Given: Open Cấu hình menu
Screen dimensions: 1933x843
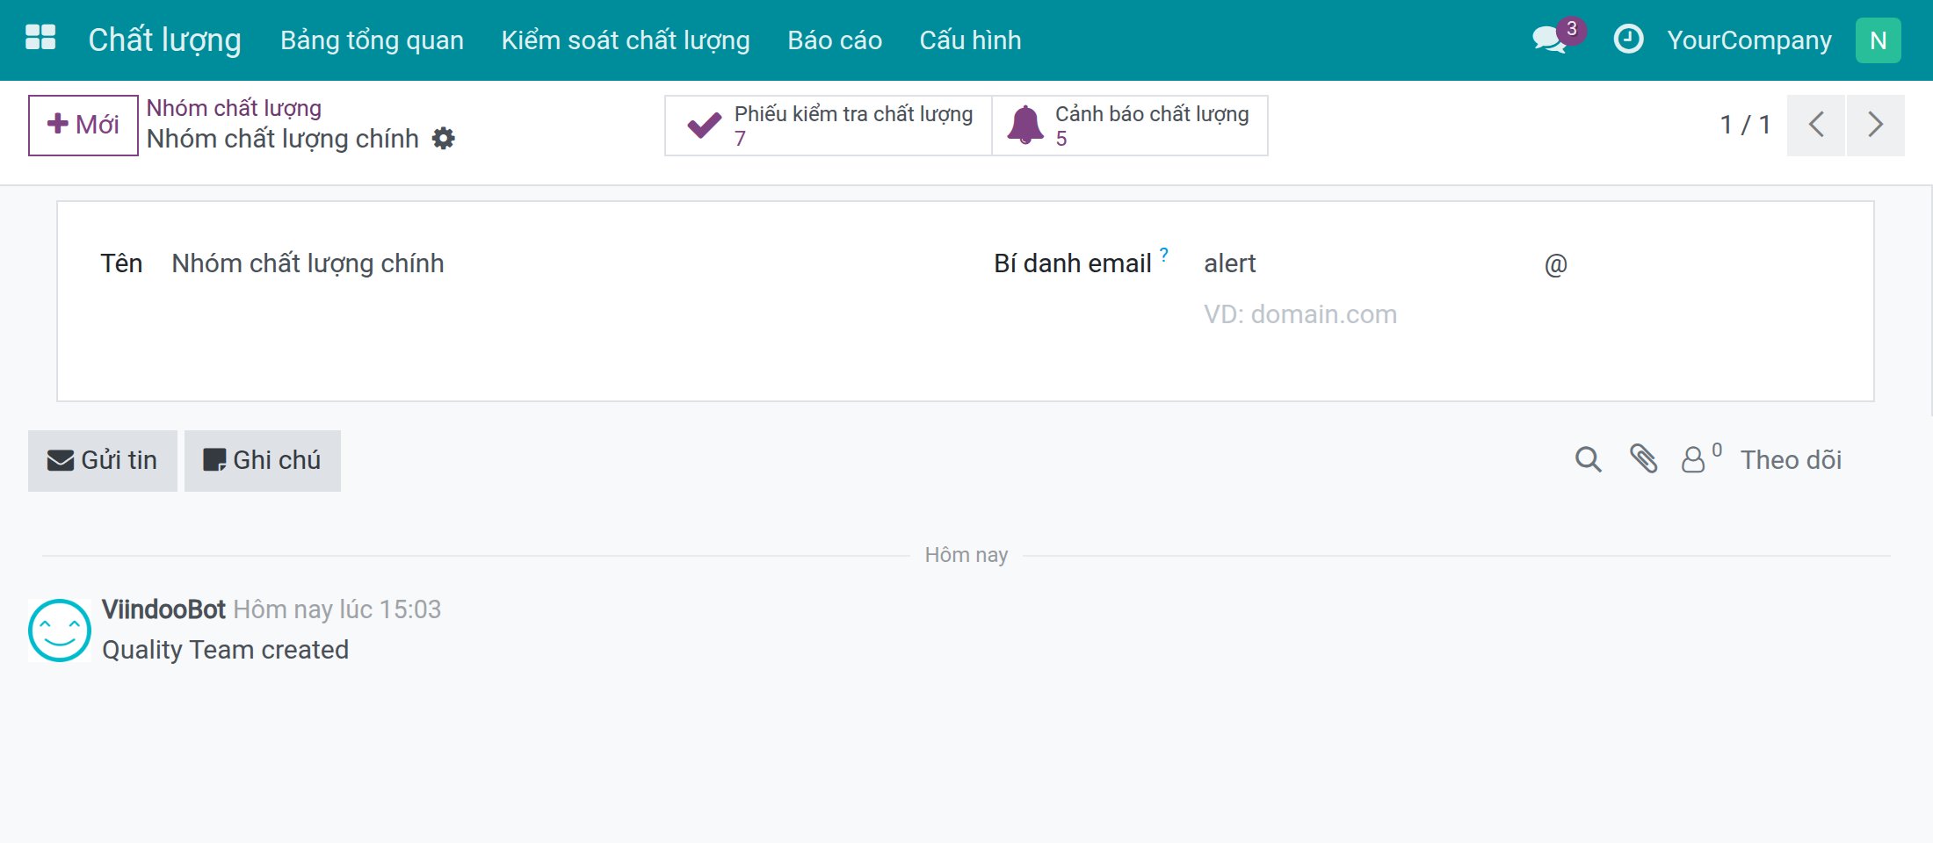Looking at the screenshot, I should [970, 40].
